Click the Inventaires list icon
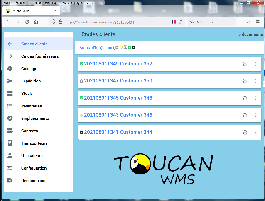The width and height of the screenshot is (265, 201). pos(10,106)
